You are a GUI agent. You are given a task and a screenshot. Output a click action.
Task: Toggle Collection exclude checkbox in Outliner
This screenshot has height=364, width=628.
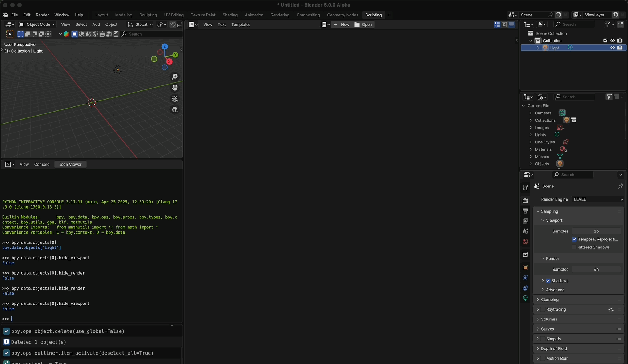tap(605, 41)
